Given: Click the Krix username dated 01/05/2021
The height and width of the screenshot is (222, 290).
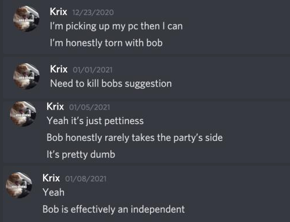Looking at the screenshot, I should (x=55, y=107).
